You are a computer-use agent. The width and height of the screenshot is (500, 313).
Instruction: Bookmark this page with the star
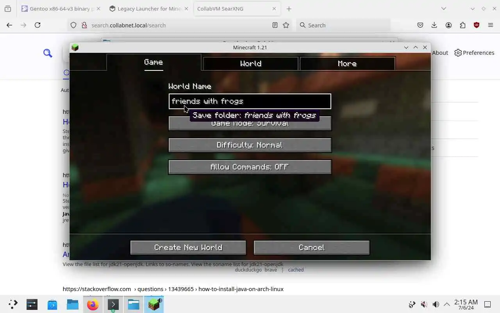coord(286,25)
